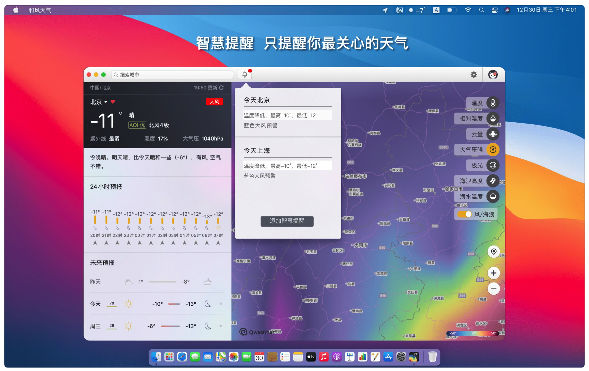This screenshot has height=371, width=589.
Task: Click the locate-me pin on map
Action: point(494,252)
